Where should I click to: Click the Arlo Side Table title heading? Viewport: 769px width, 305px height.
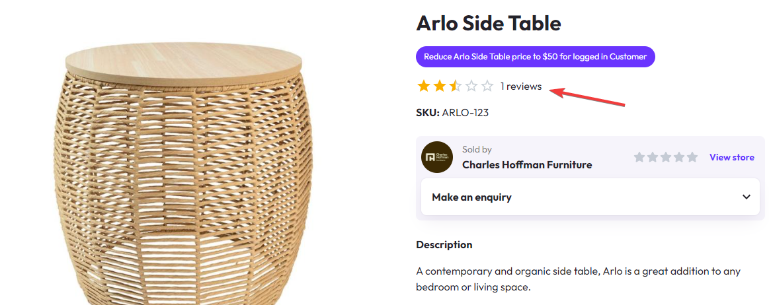[x=488, y=23]
